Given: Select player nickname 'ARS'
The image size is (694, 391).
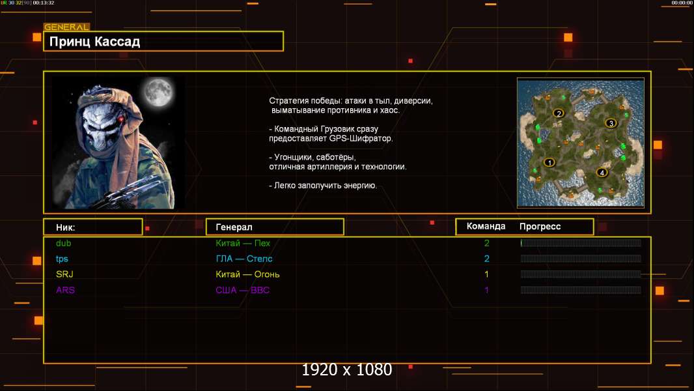Looking at the screenshot, I should click(x=65, y=290).
